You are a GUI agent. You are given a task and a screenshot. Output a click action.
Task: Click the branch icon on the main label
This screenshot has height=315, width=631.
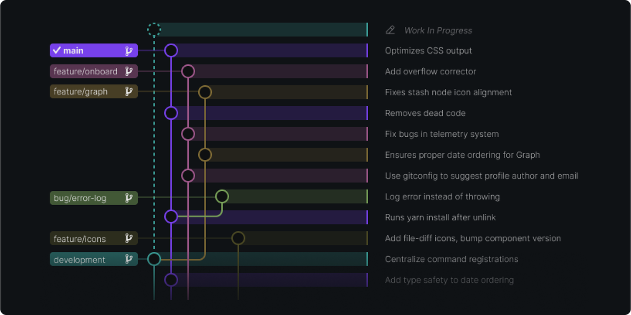pos(128,50)
